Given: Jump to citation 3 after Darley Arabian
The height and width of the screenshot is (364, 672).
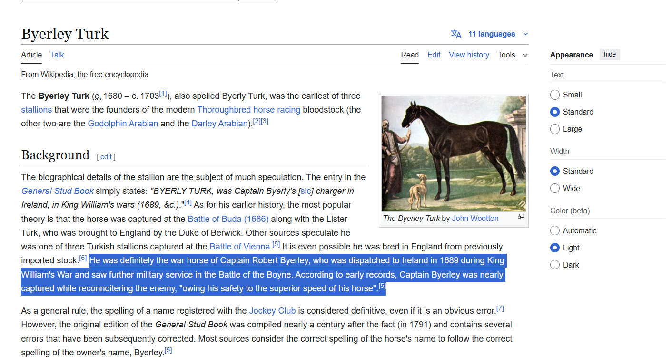Looking at the screenshot, I should pyautogui.click(x=265, y=121).
